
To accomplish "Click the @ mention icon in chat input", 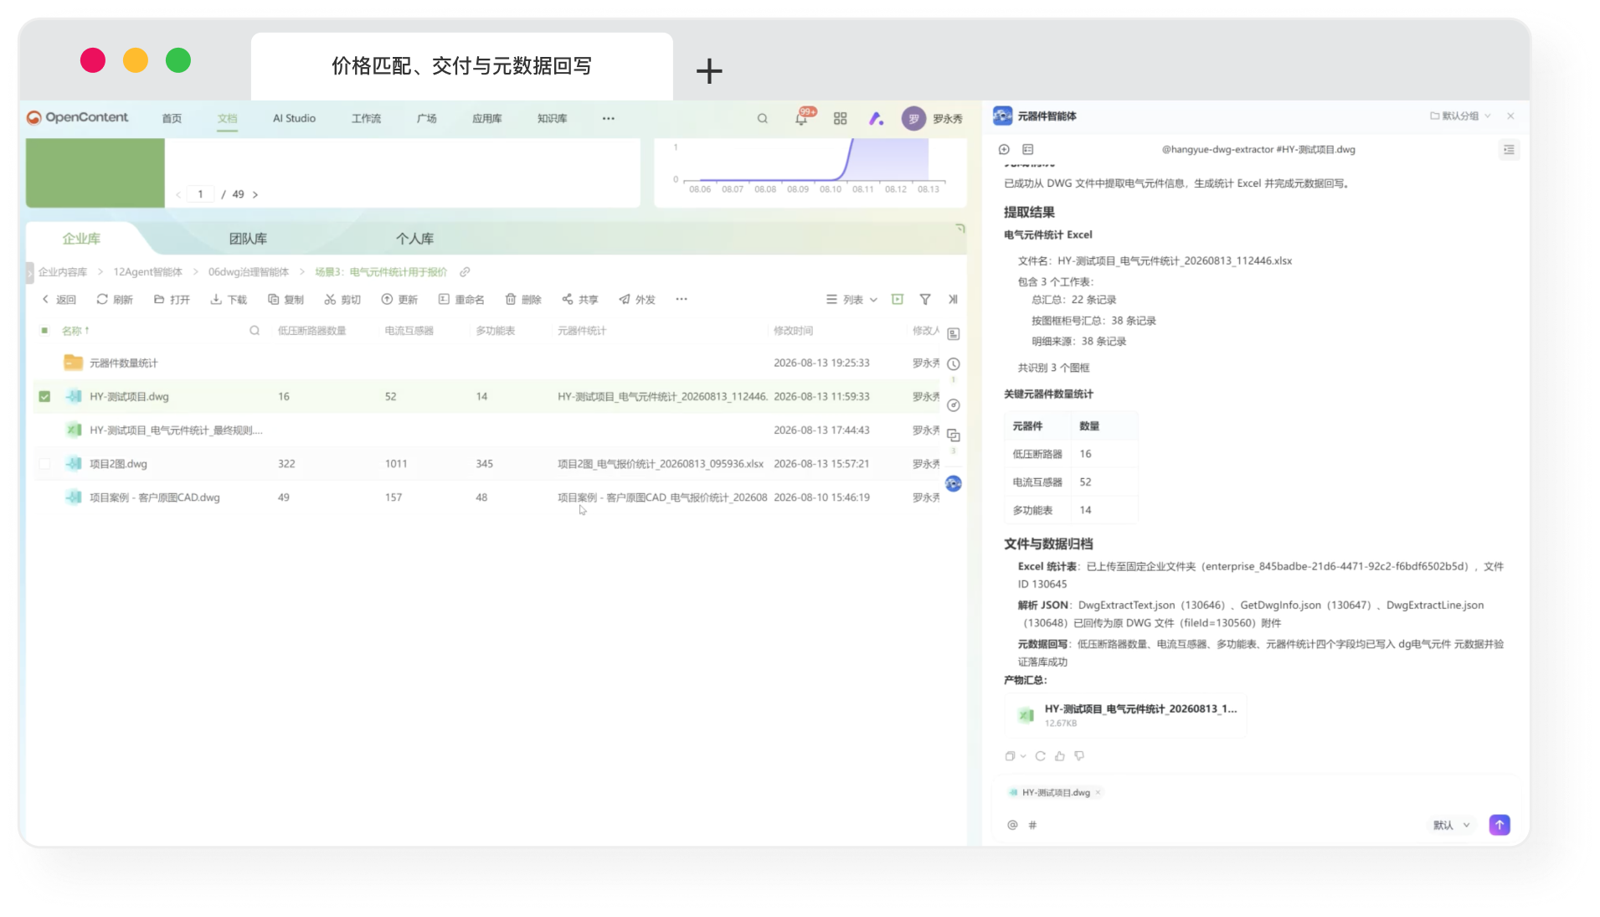I will click(1012, 825).
